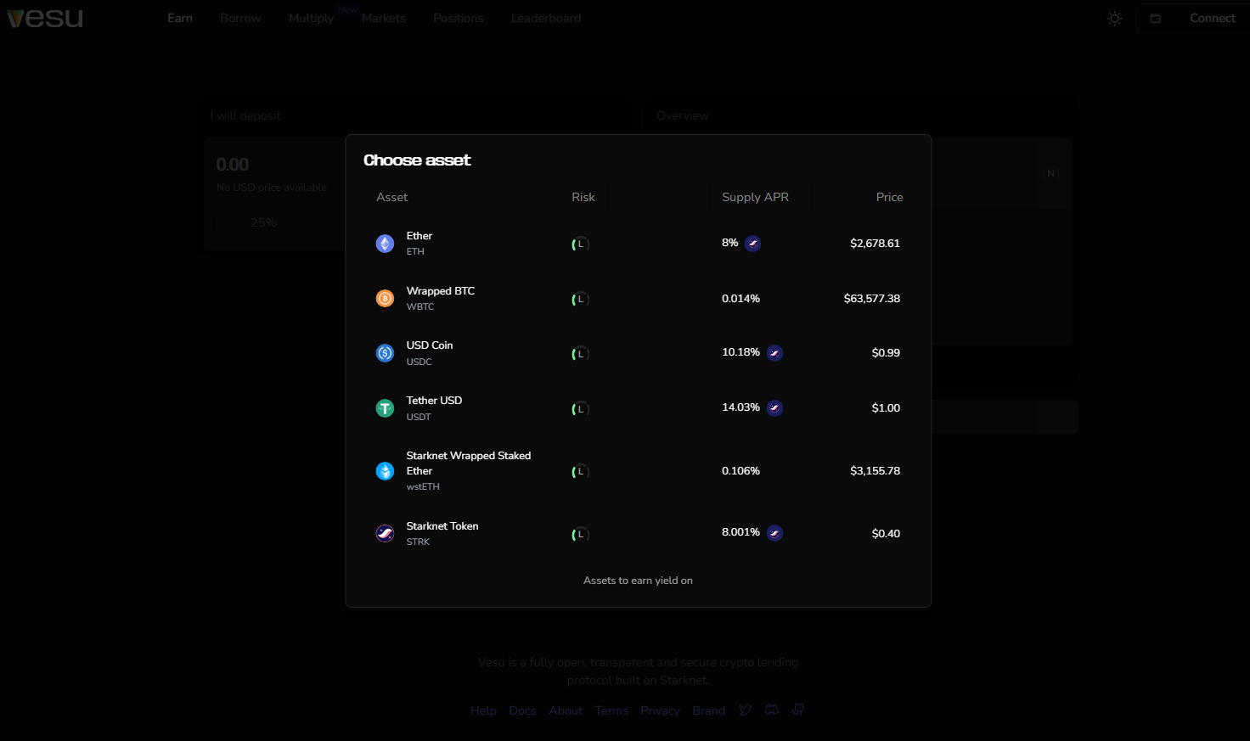Click the $63,577.38 price value

871,299
